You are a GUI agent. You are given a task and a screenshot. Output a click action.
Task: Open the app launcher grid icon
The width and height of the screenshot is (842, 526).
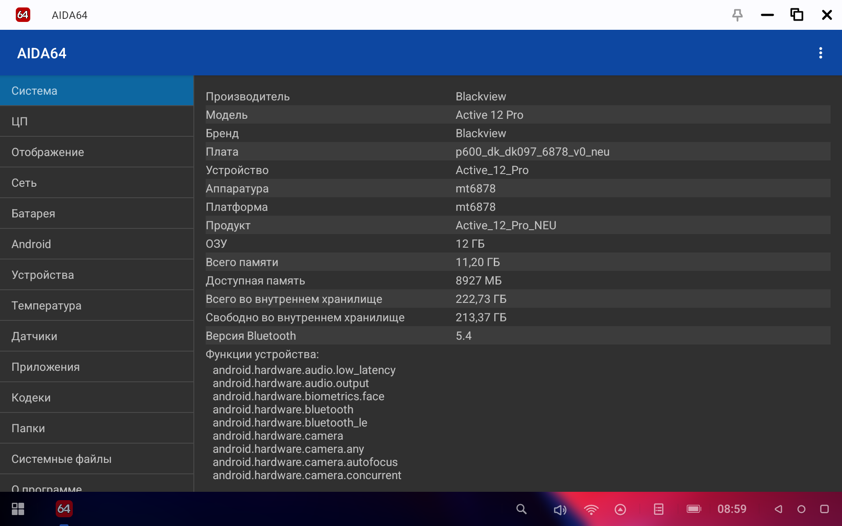tap(18, 509)
